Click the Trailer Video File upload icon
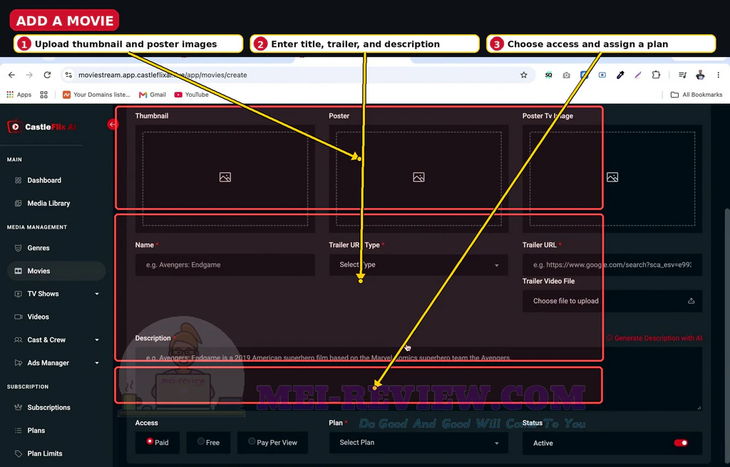This screenshot has width=730, height=467. click(692, 301)
